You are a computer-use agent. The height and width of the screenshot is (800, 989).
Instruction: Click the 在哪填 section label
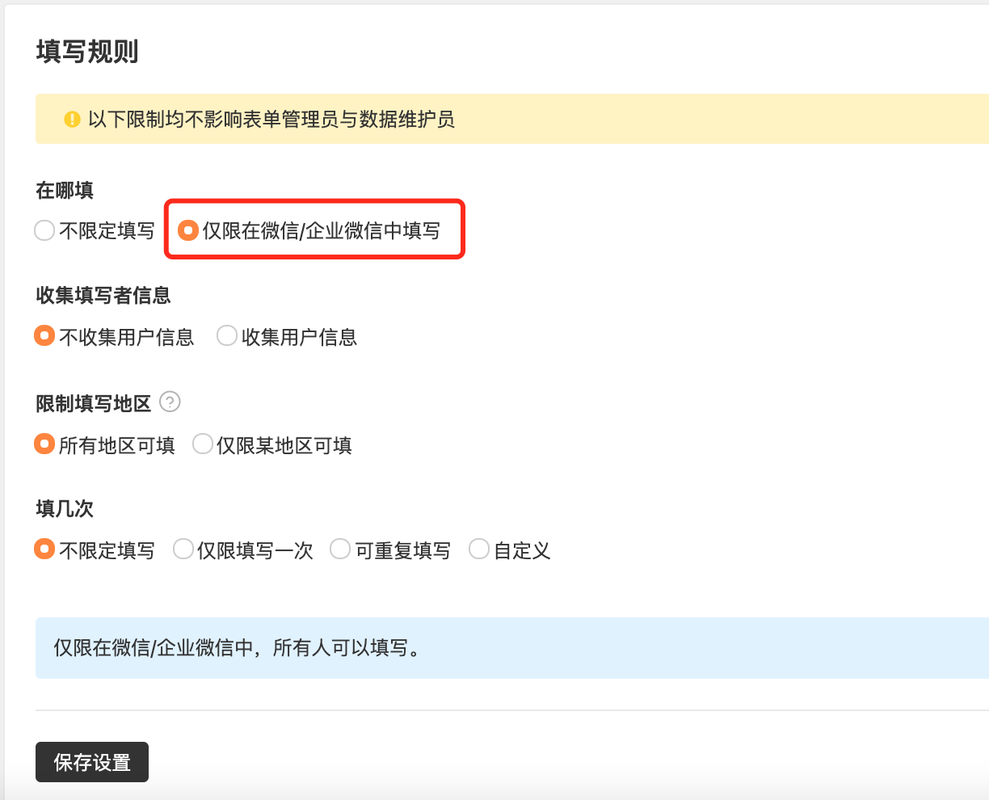point(65,191)
